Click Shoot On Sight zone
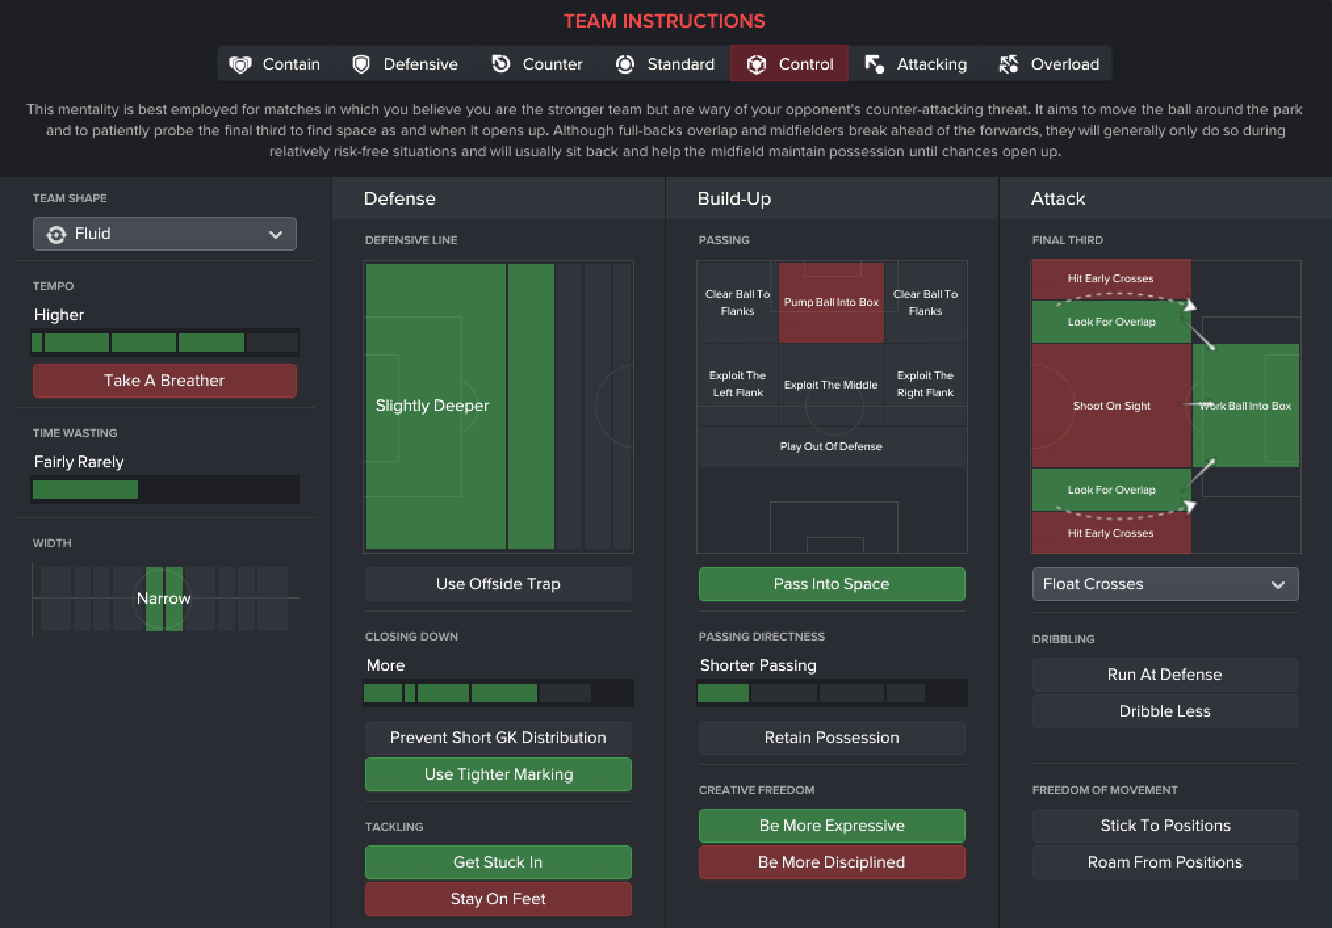Screen dimensions: 1332x928 1111,406
